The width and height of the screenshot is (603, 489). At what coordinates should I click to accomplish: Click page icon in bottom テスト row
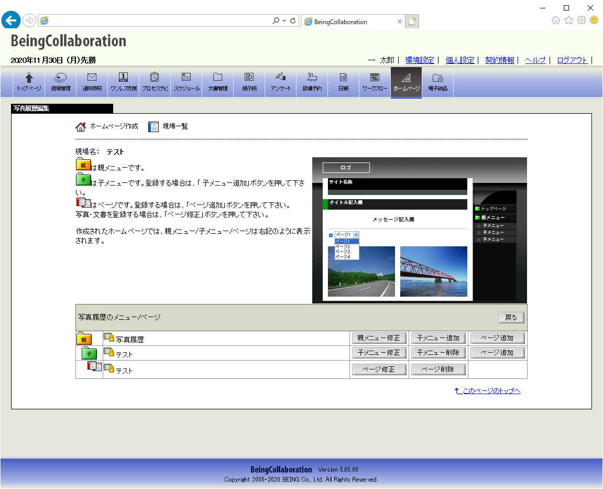coord(95,366)
